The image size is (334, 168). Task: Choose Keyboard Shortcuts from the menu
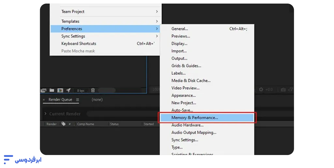coord(105,43)
